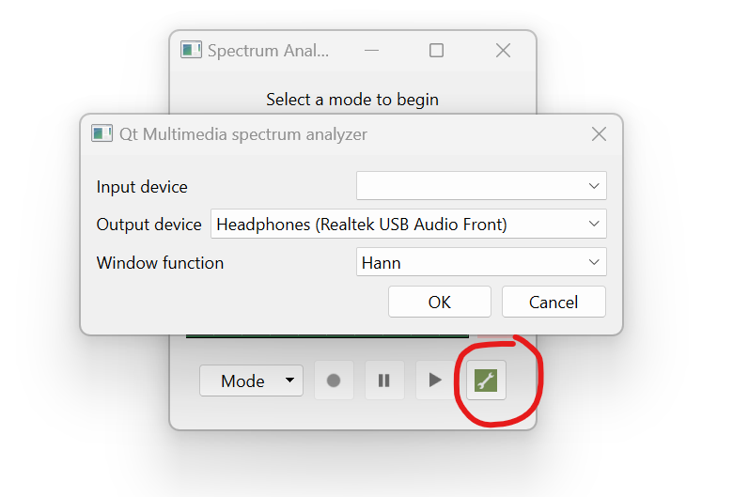The image size is (733, 497).
Task: Click the pause button
Action: (x=384, y=381)
